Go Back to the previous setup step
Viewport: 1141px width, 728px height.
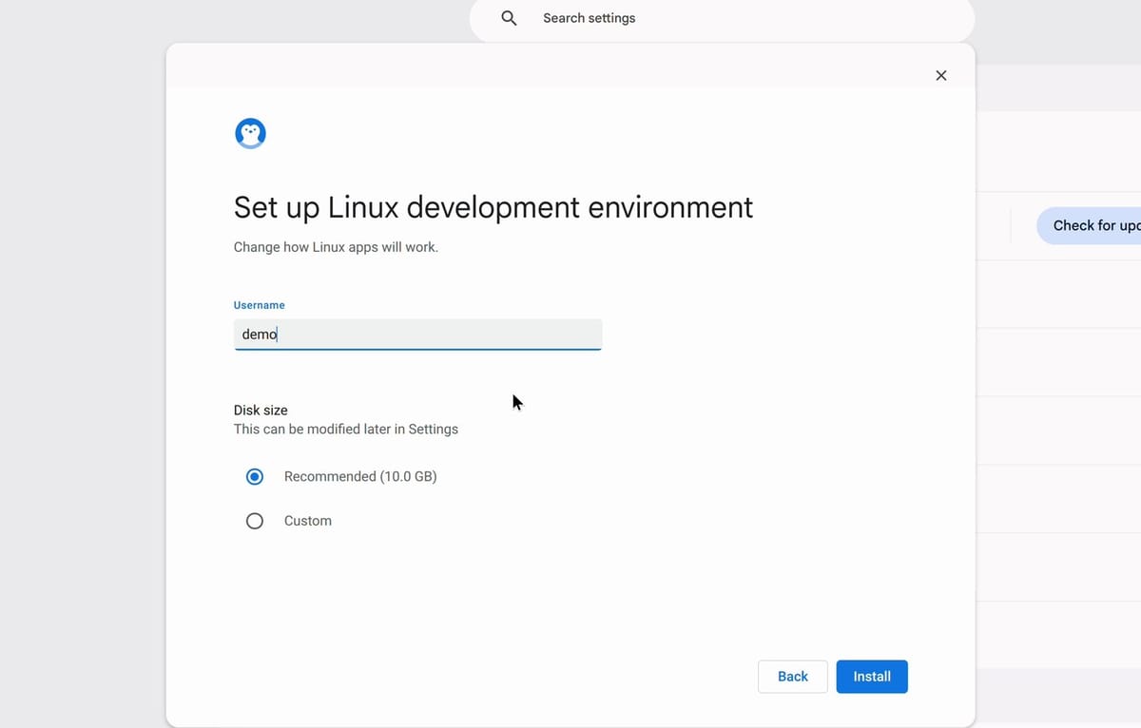coord(793,677)
